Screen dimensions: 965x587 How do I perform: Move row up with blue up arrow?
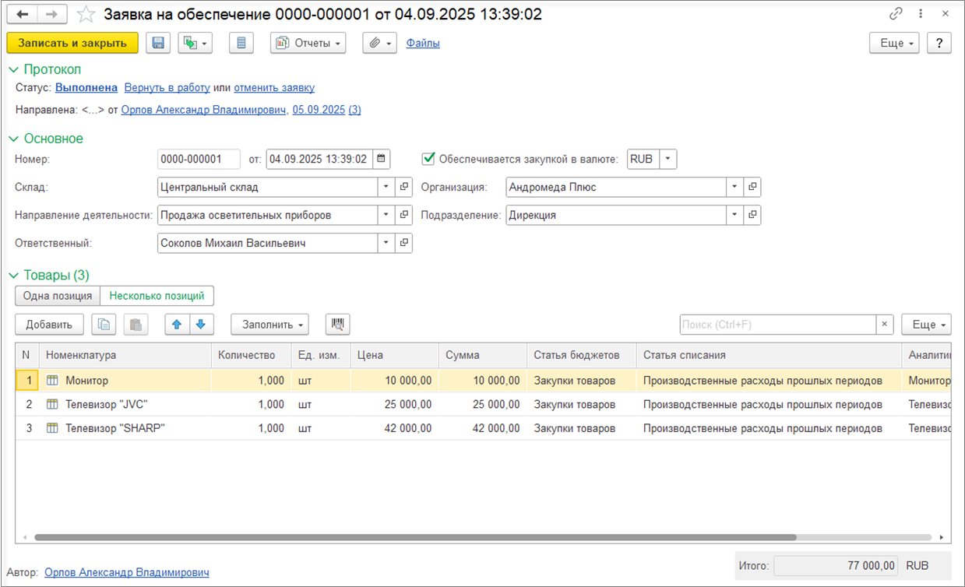(x=177, y=325)
